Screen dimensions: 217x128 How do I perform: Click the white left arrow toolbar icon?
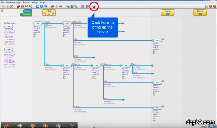click(56, 6)
